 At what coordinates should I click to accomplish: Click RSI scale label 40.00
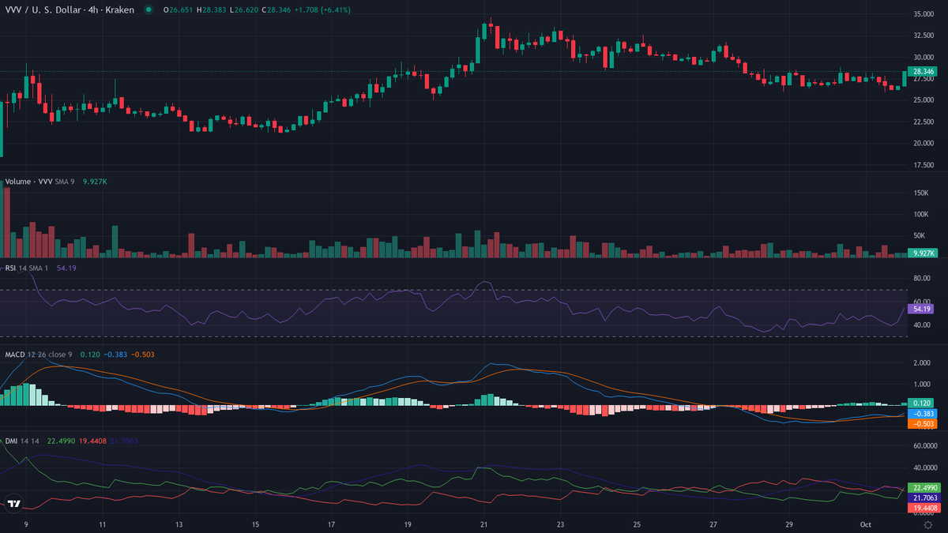tap(923, 325)
